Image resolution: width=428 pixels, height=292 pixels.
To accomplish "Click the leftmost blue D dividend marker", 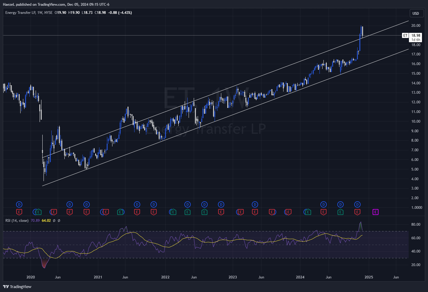I will (19, 205).
